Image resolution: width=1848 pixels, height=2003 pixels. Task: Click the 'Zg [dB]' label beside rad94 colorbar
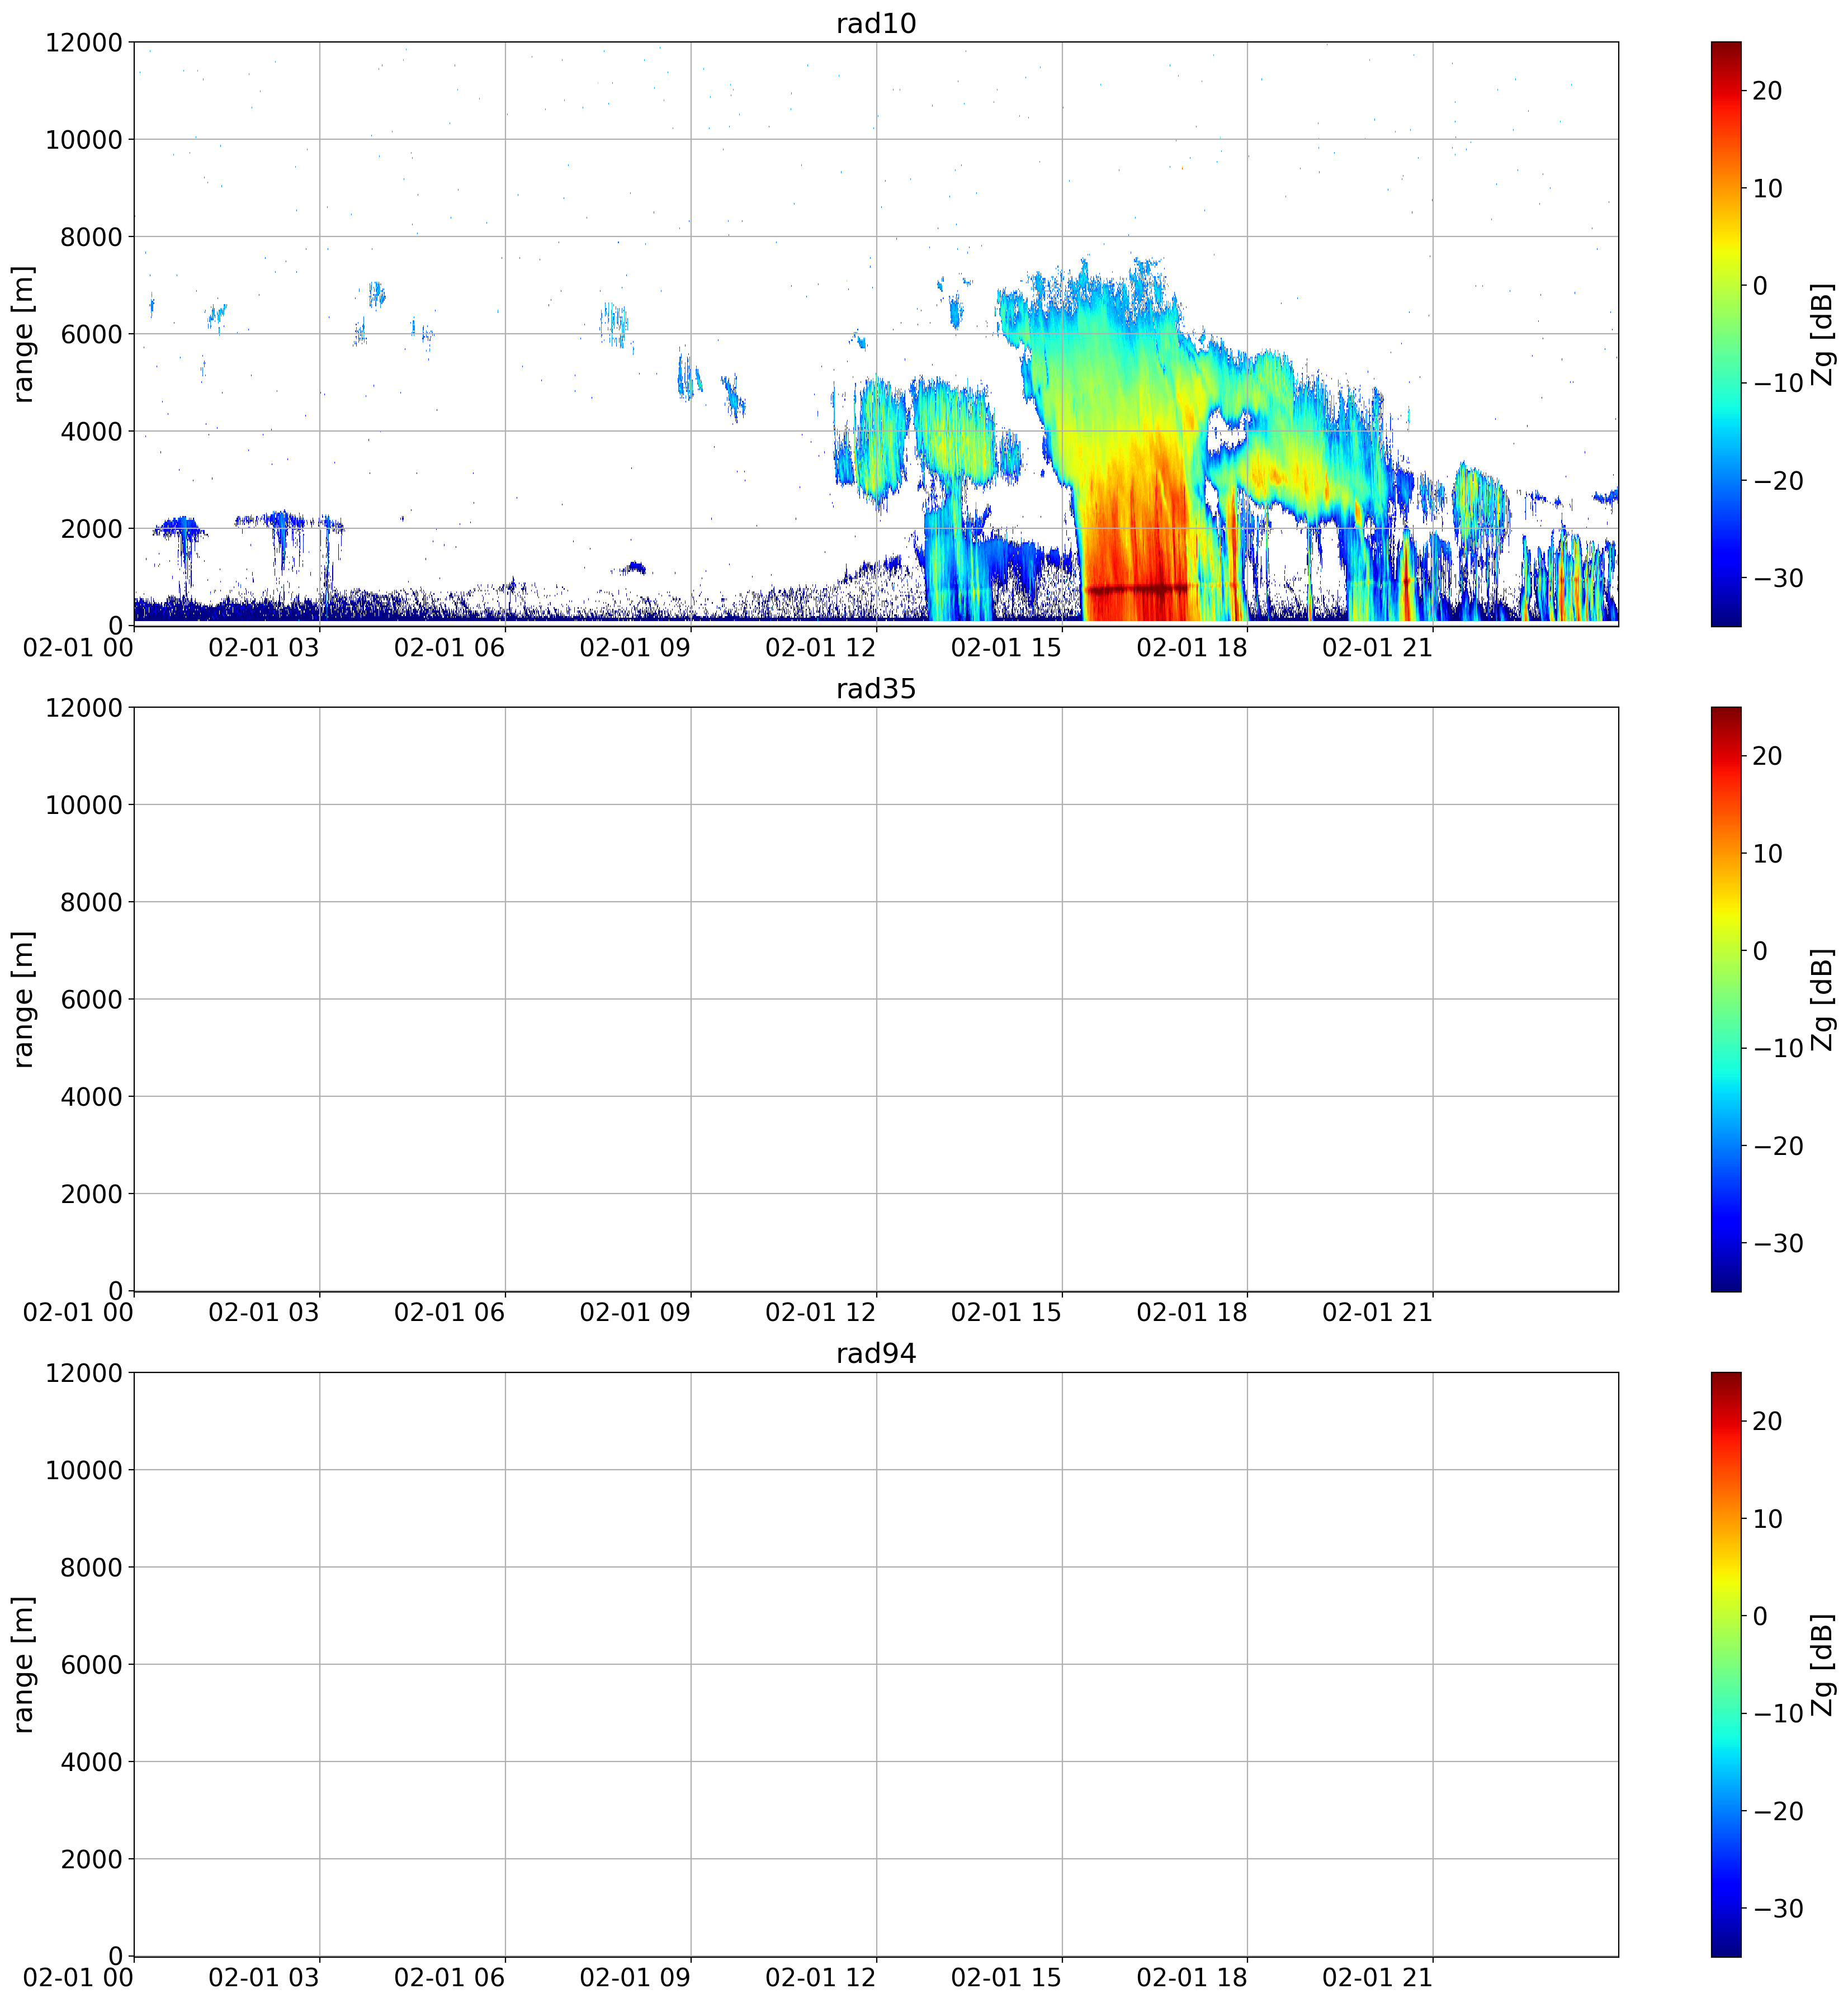1823,1664
